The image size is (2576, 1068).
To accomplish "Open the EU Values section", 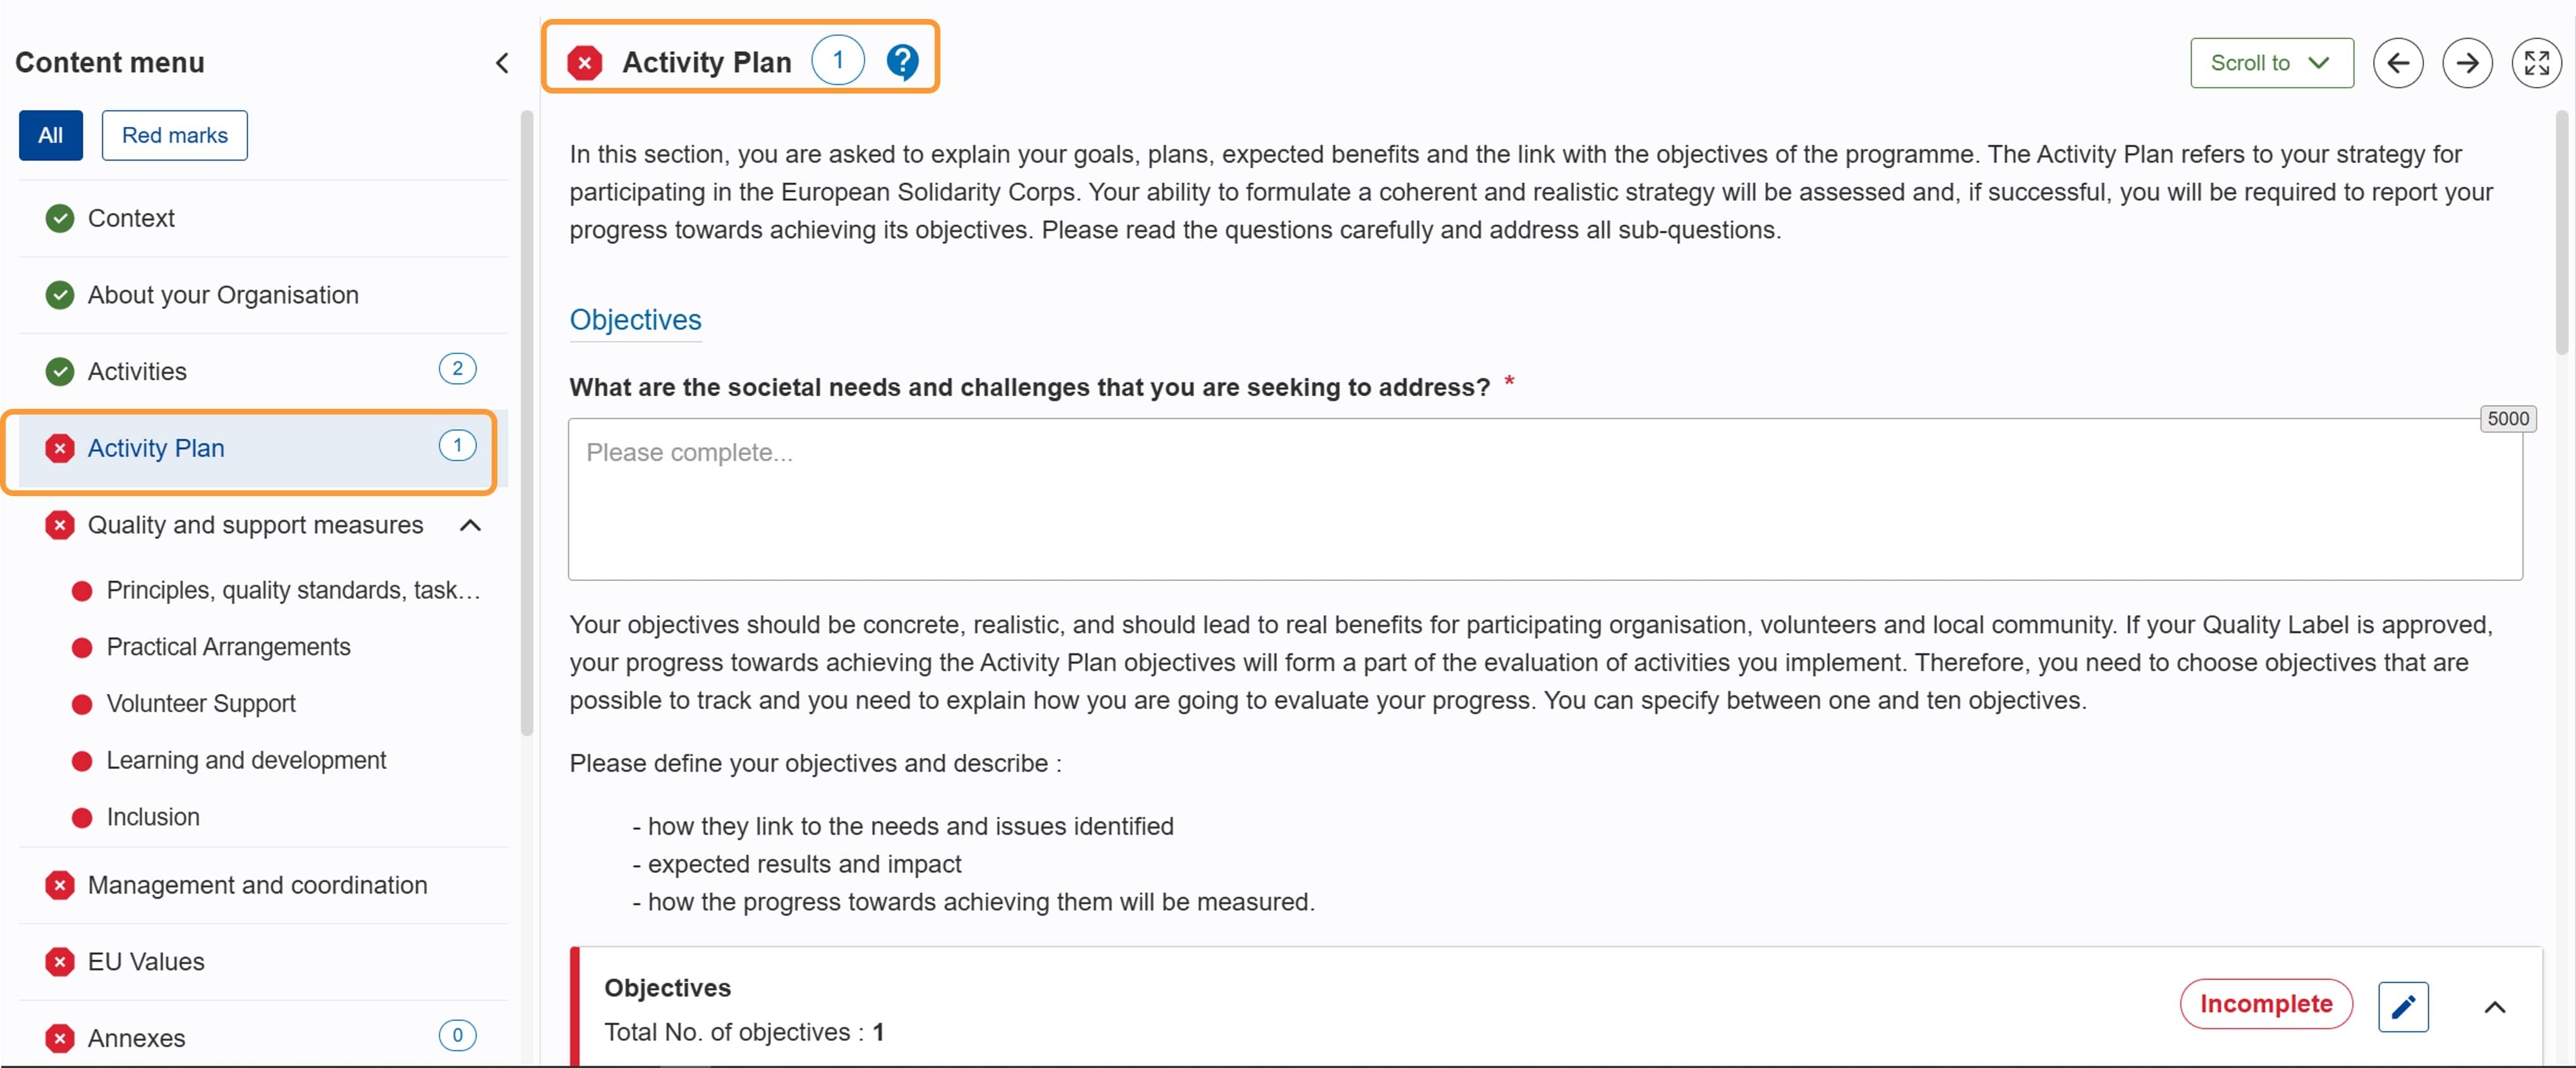I will [146, 961].
